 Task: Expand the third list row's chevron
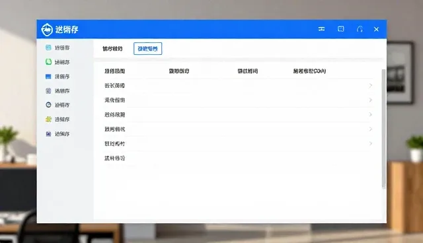(x=371, y=114)
